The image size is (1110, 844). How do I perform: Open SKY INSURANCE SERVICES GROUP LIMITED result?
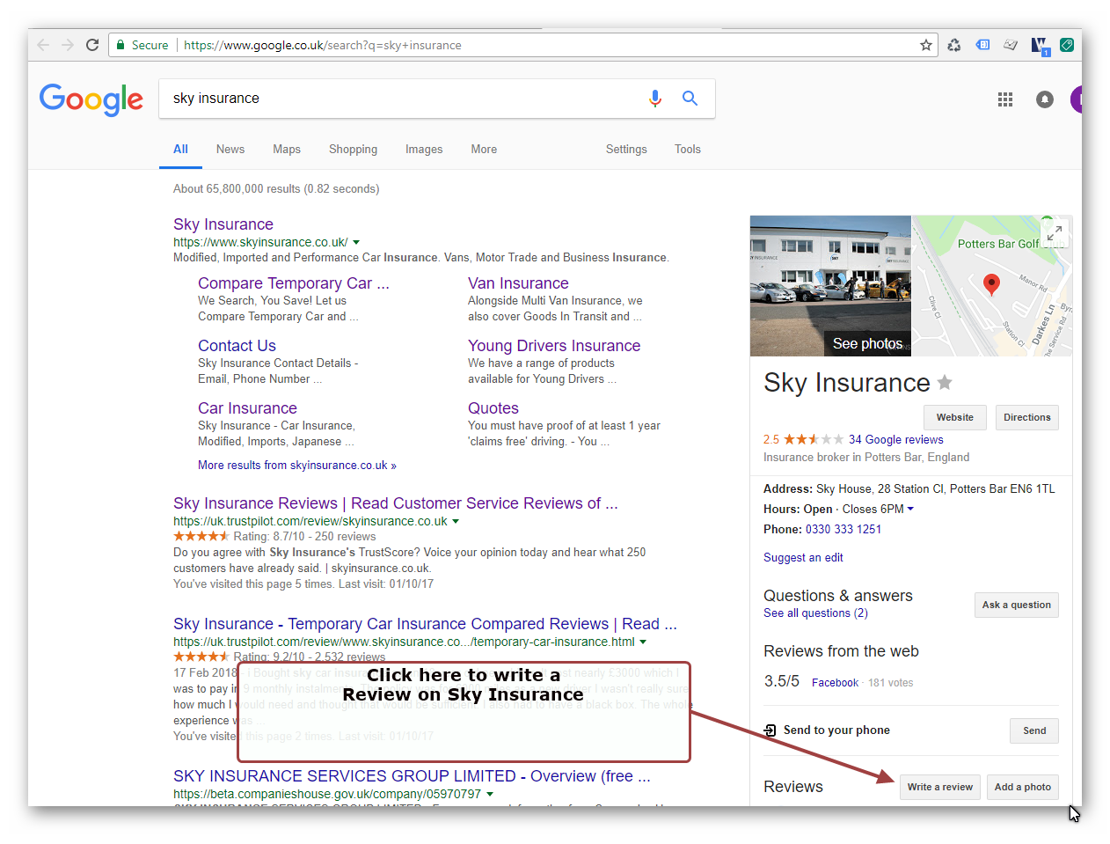[x=412, y=776]
